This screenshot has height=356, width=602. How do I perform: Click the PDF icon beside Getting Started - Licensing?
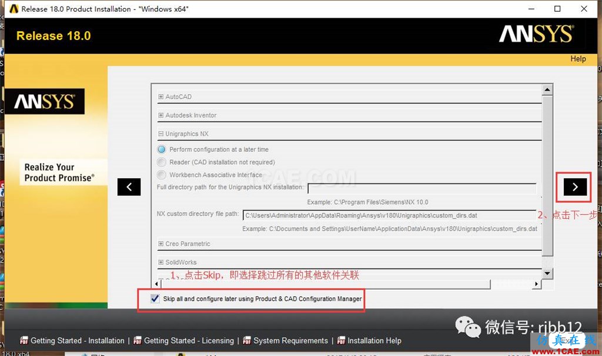pyautogui.click(x=137, y=340)
